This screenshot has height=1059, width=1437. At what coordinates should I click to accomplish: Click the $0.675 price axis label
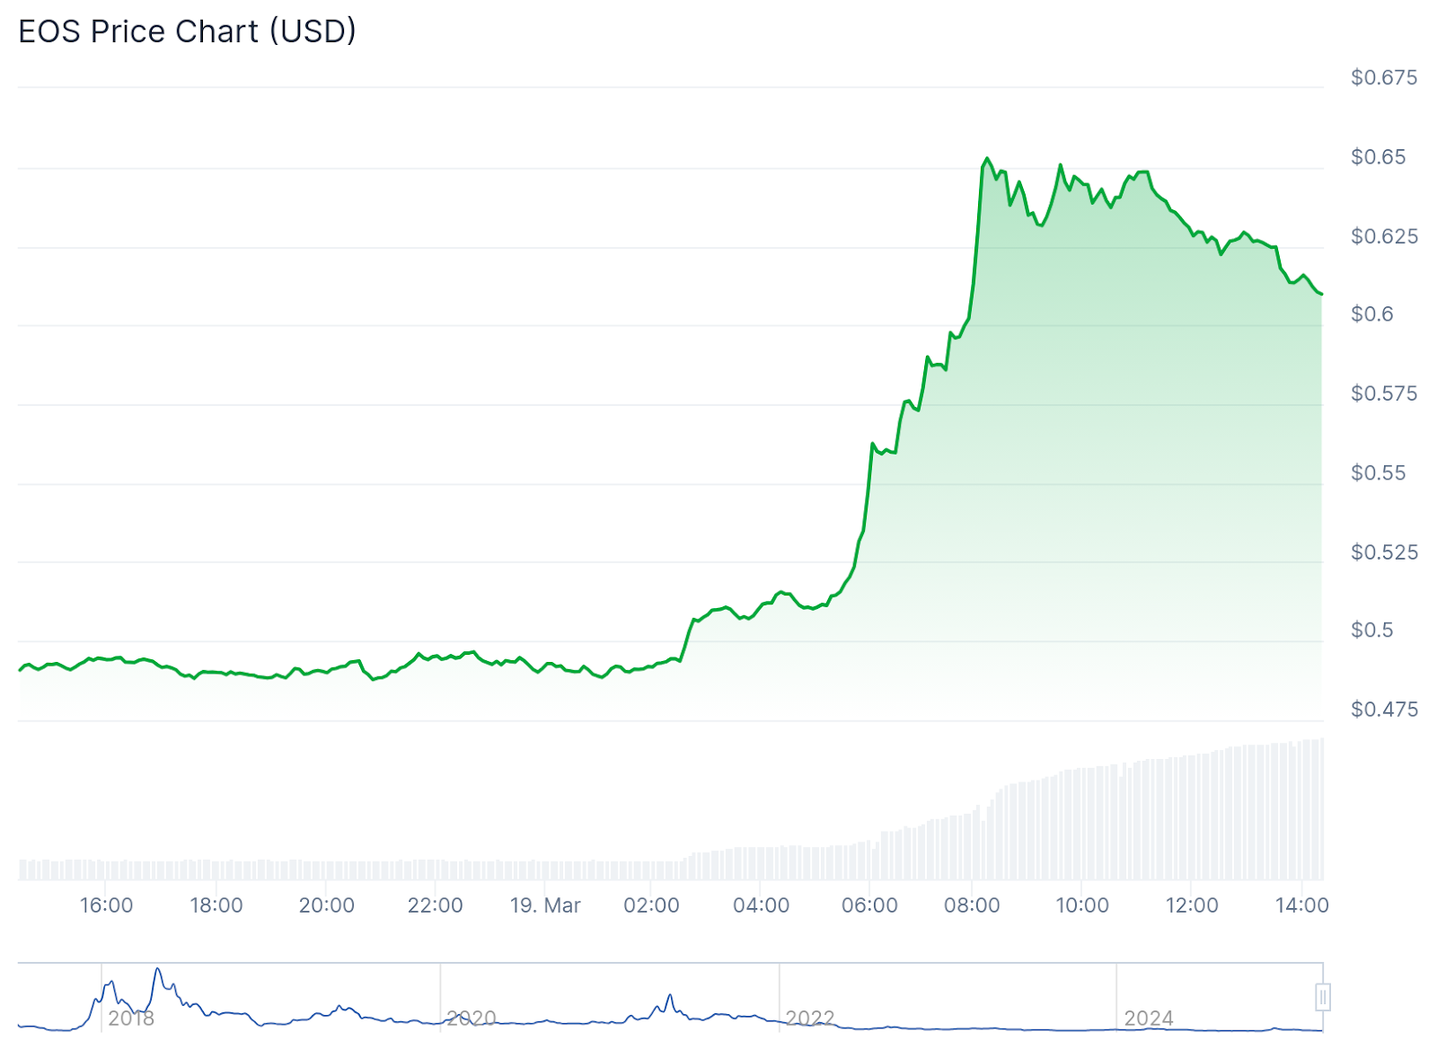(x=1384, y=78)
